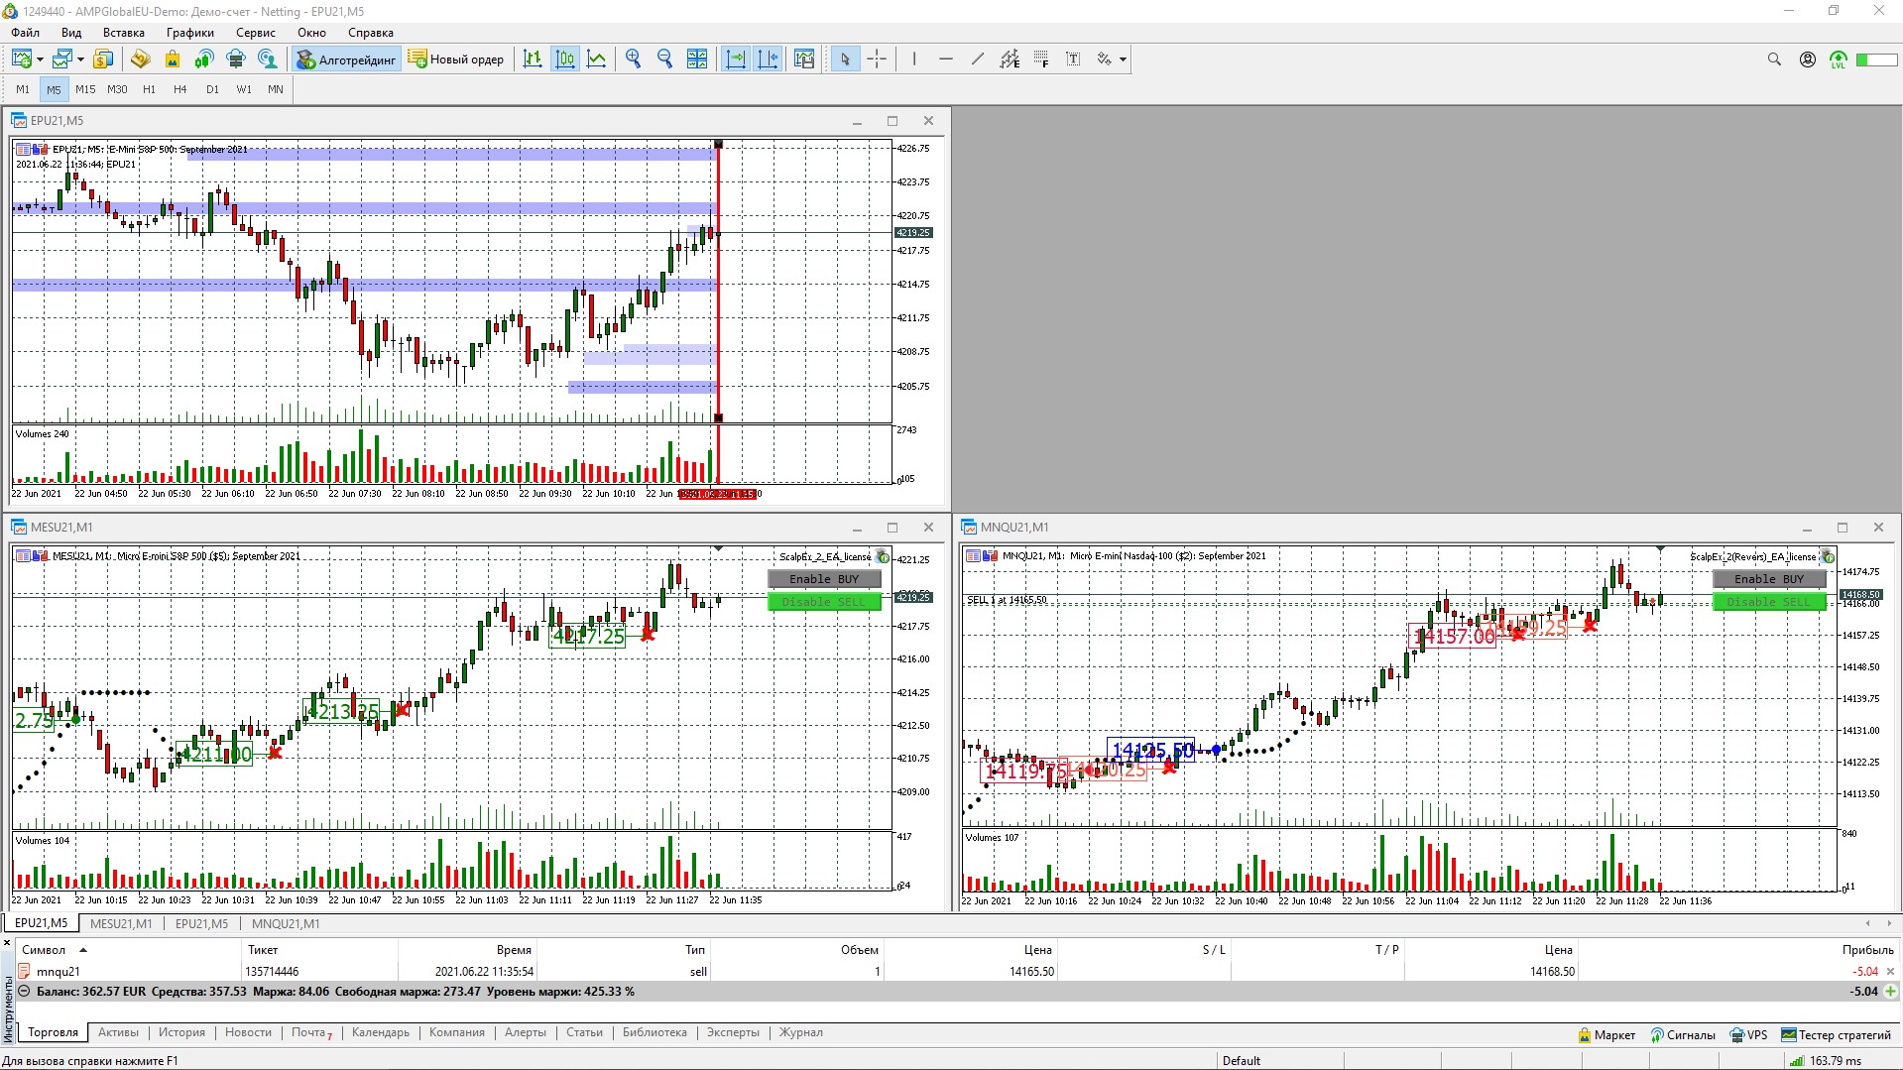Select the M1 timeframe
This screenshot has width=1903, height=1070.
click(23, 89)
